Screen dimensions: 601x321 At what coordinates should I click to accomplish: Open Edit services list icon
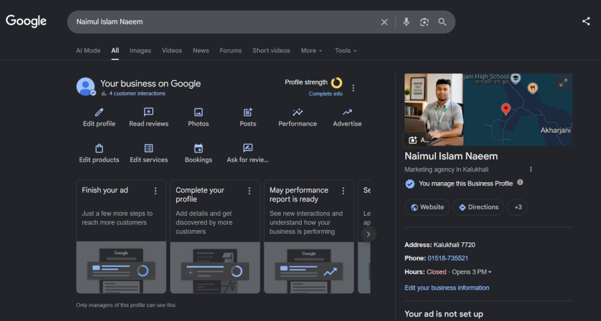[149, 148]
